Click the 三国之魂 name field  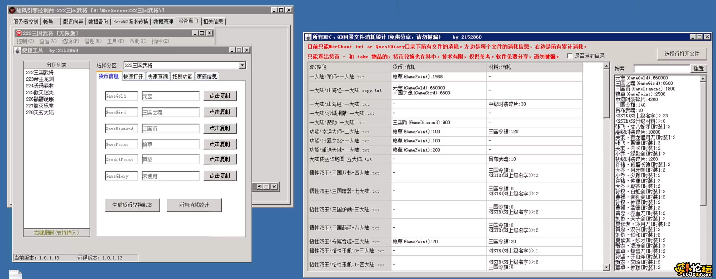[170, 112]
